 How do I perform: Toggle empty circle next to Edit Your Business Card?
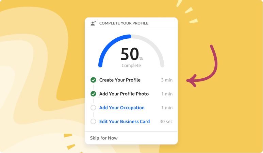(93, 121)
